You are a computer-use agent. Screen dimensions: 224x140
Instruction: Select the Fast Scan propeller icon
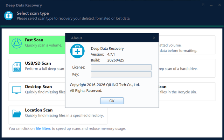pyautogui.click(x=16, y=43)
